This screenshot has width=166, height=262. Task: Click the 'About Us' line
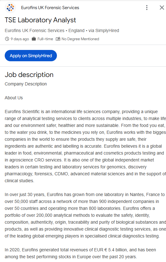pos(14,98)
